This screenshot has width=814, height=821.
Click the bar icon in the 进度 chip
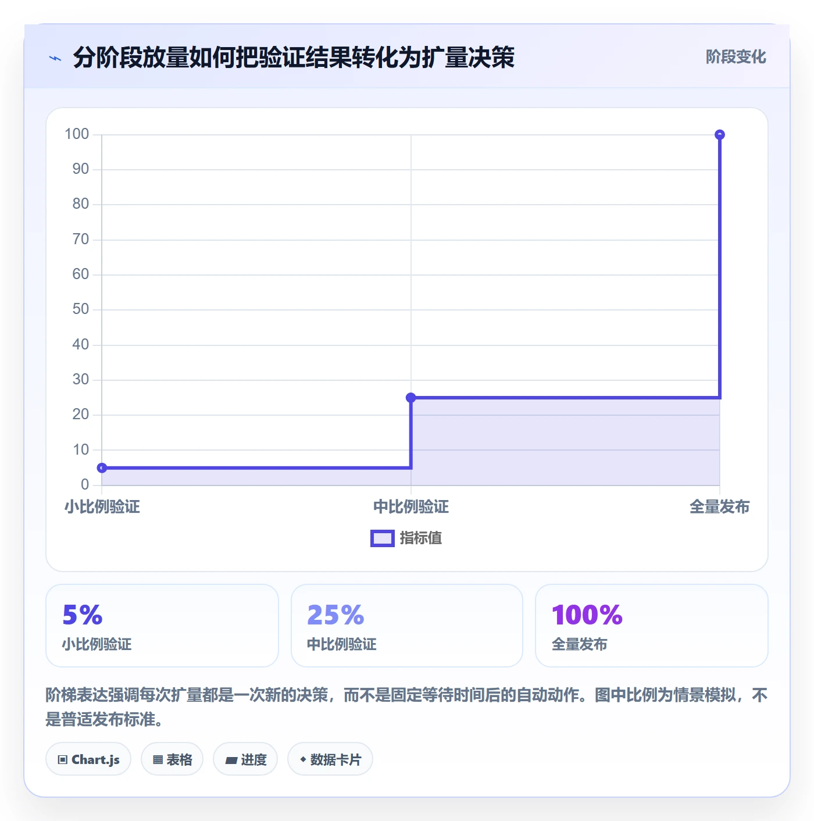[231, 761]
